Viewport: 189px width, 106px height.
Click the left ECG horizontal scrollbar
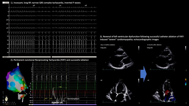[x=27, y=57]
